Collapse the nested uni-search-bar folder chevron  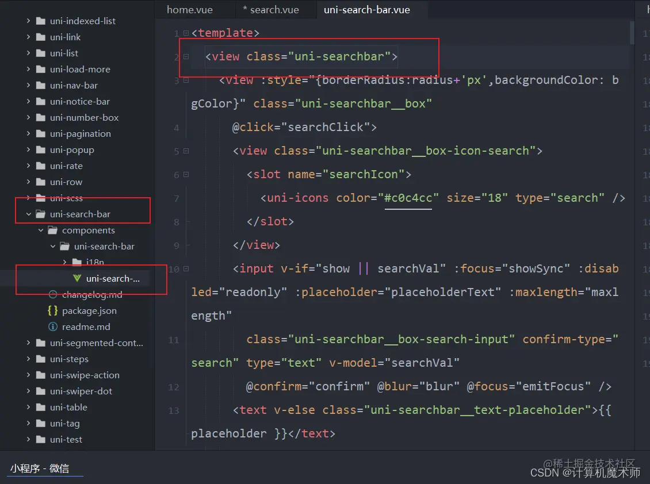pos(53,247)
